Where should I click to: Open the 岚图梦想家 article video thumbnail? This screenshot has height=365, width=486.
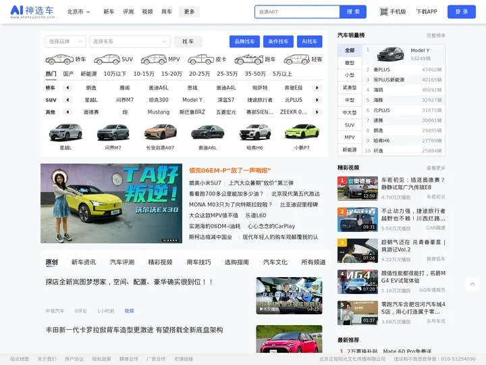289,295
